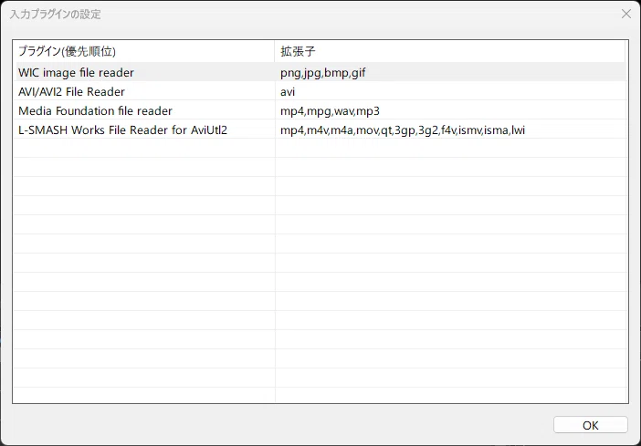Viewport: 641px width, 446px height.
Task: Close the 入力プラグインの設定 dialog
Action: click(625, 14)
